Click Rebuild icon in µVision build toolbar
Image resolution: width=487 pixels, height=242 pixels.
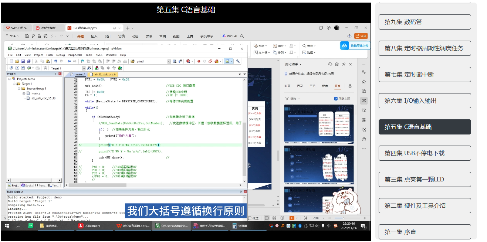23,68
